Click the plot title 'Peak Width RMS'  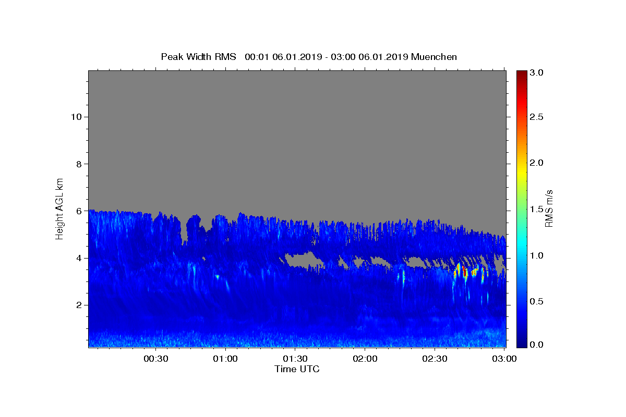point(198,57)
